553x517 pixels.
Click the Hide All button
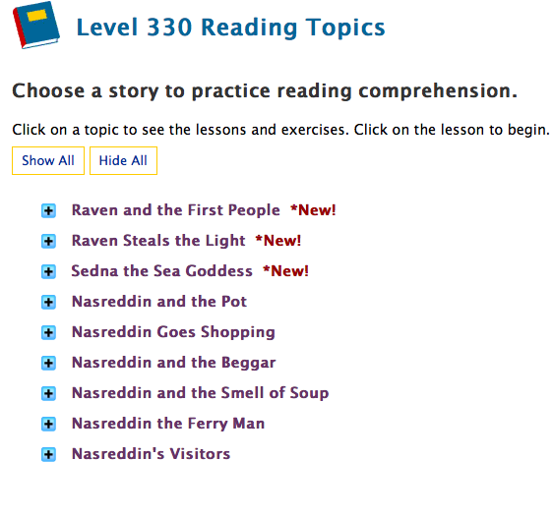(x=123, y=160)
